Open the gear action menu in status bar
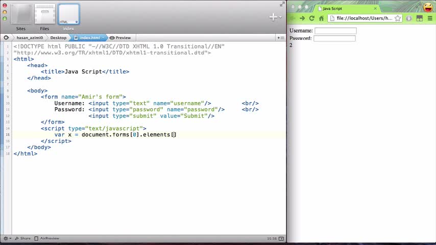Screen dimensions: 436x245 click(x=7, y=238)
